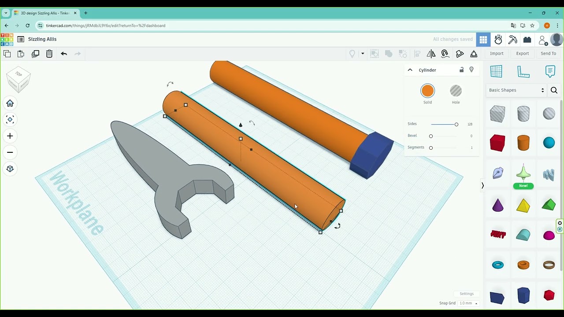Pick the red Text shape
The image size is (564, 317).
pyautogui.click(x=498, y=235)
